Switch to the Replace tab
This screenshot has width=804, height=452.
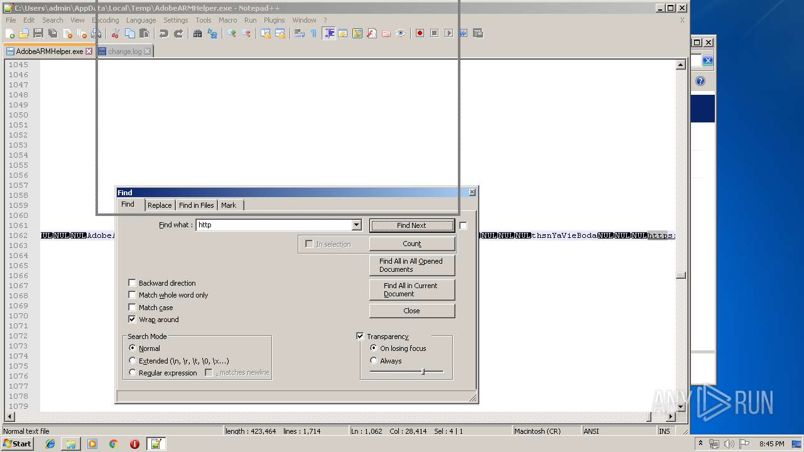(x=160, y=205)
